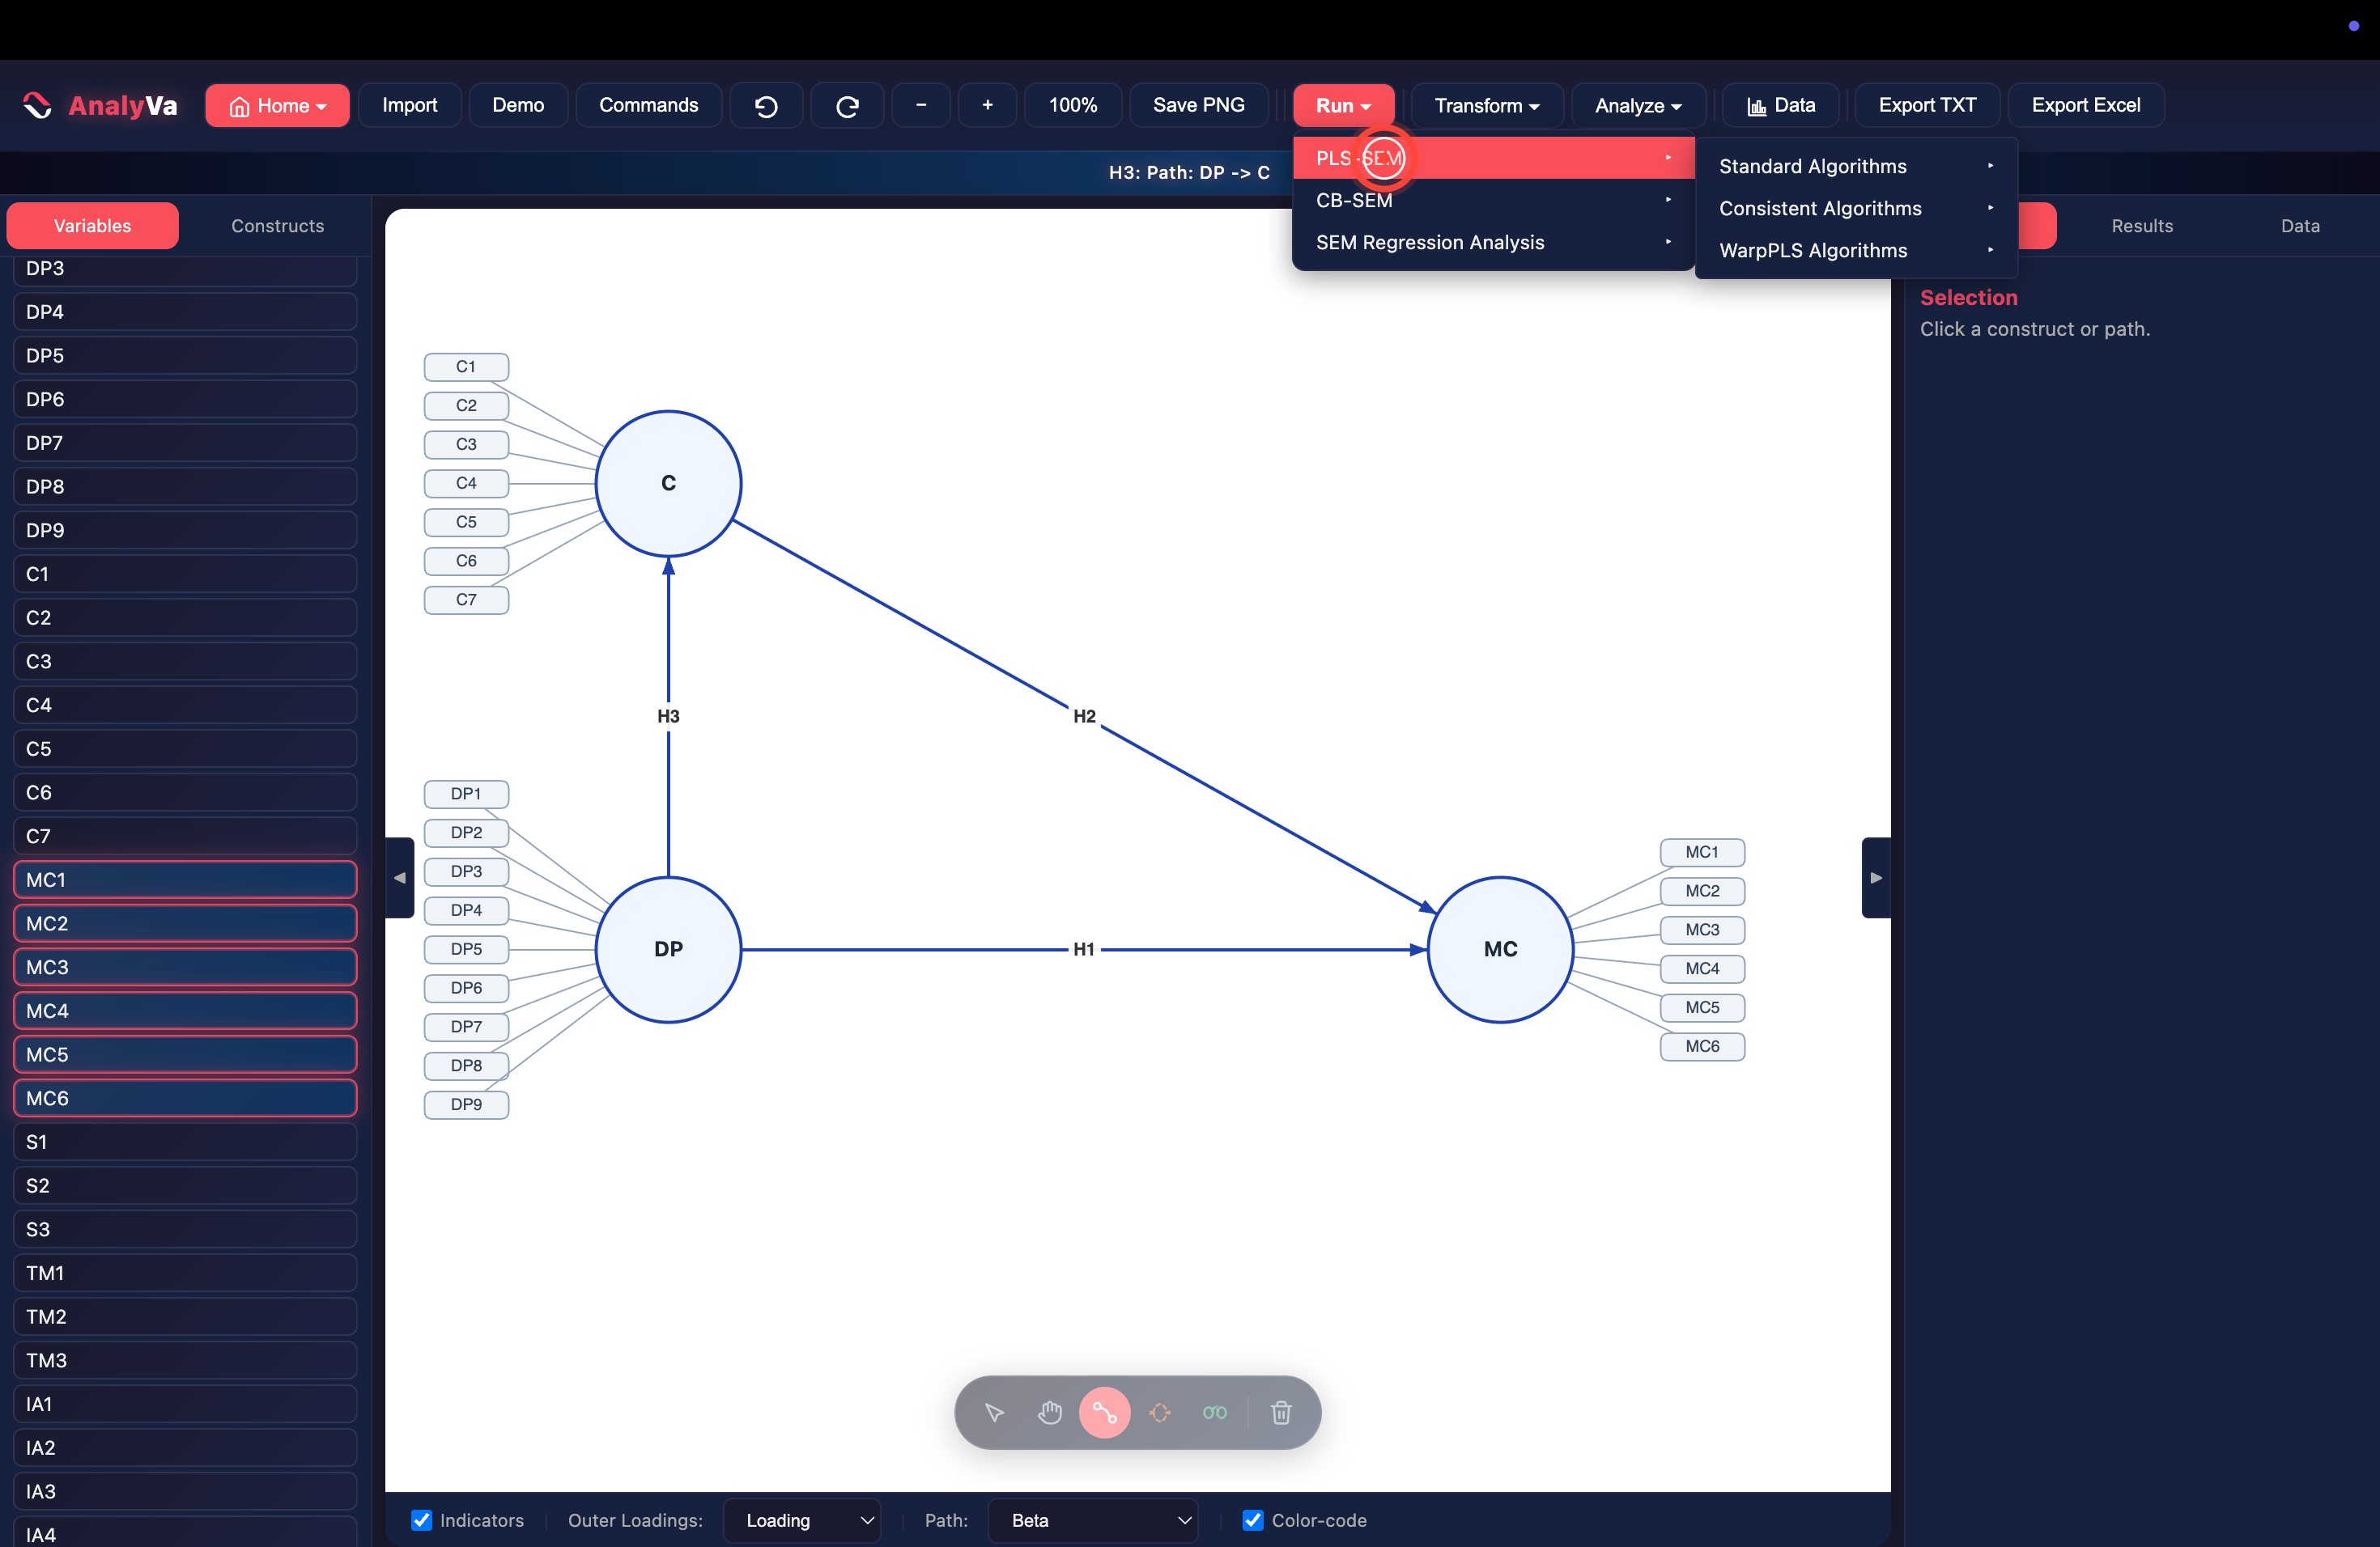Select the orange construct tool

coord(1160,1412)
